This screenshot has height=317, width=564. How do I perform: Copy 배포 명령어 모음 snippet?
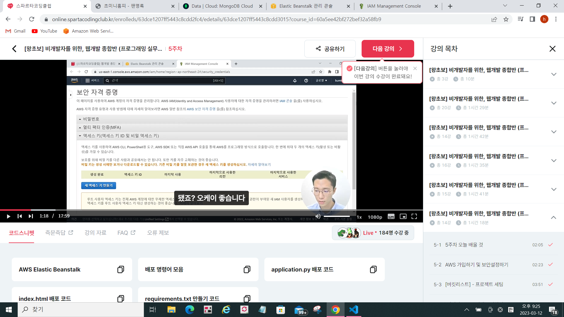coord(247,269)
